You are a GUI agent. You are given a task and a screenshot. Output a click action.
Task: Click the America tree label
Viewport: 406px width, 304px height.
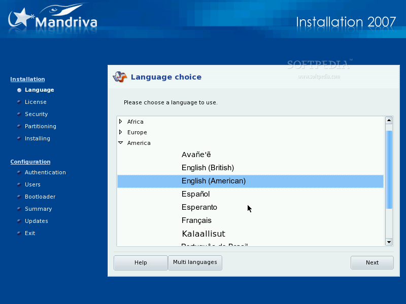click(x=139, y=143)
